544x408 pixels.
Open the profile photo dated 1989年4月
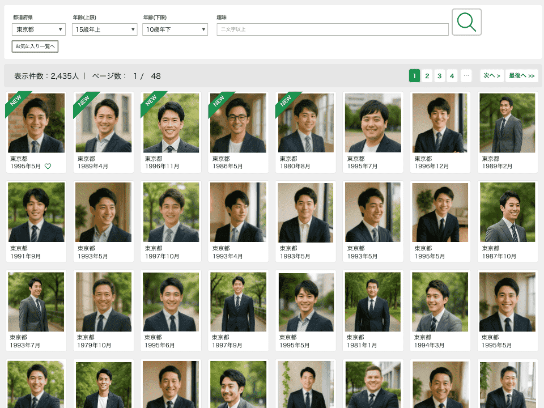[103, 123]
